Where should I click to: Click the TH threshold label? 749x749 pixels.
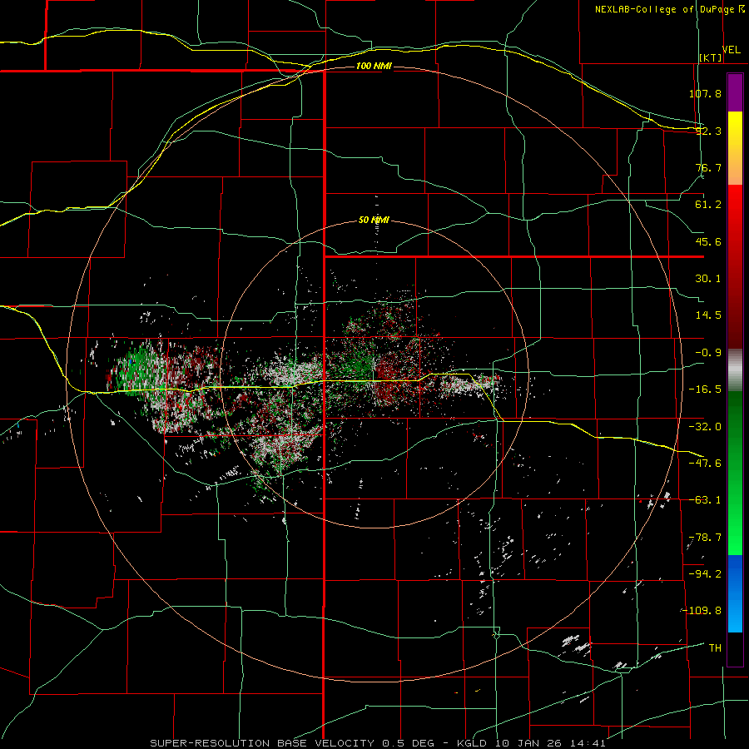[x=715, y=648]
